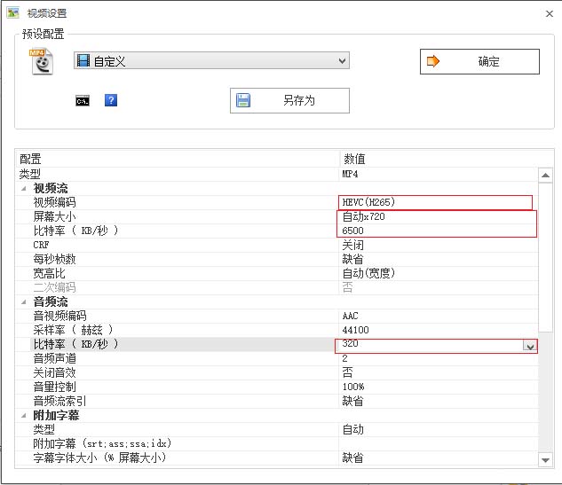Screen dimensions: 562x485
Task: Collapse the 附加字幕 section
Action: 24,415
